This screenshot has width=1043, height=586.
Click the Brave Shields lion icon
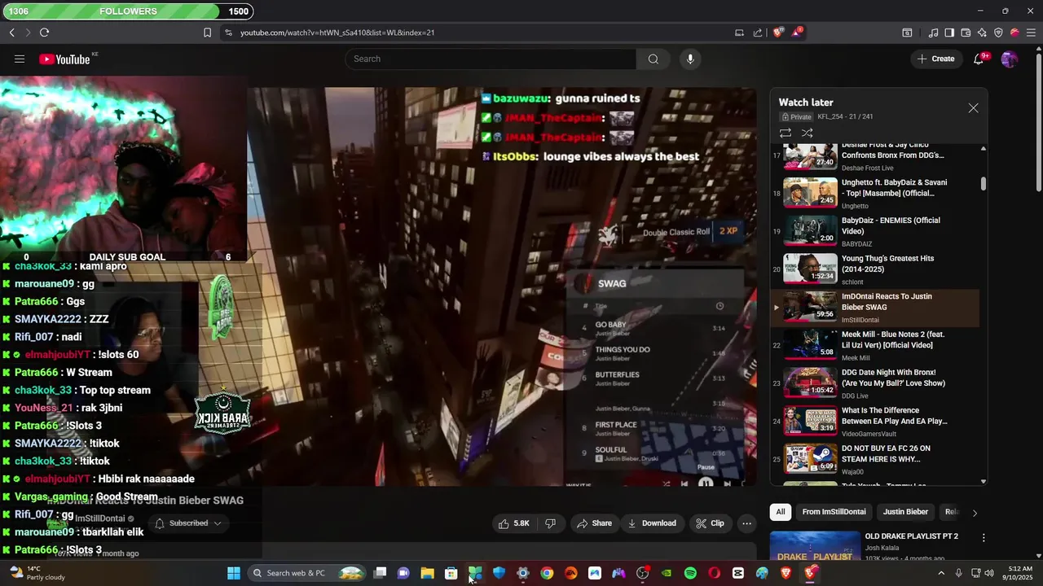tap(777, 33)
